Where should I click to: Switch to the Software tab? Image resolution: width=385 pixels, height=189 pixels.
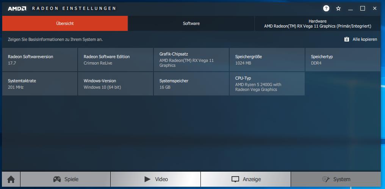191,23
